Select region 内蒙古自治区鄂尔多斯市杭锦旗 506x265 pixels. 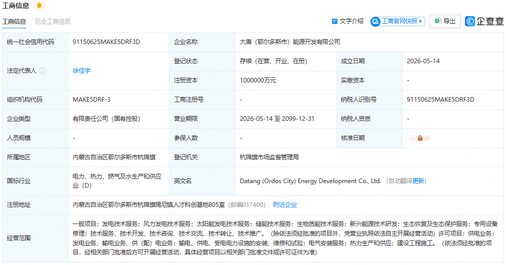point(114,157)
